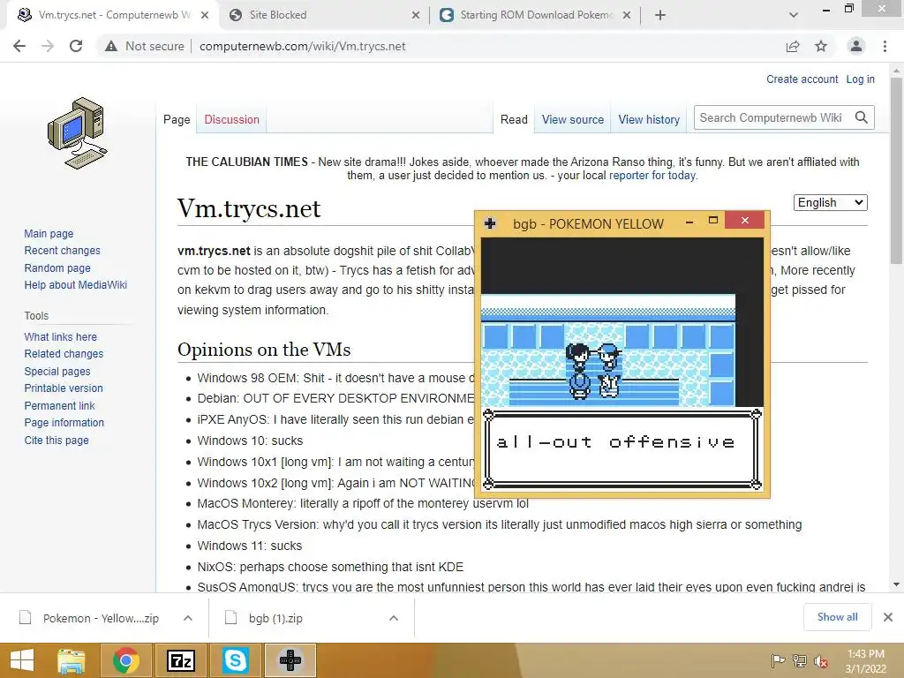Image resolution: width=904 pixels, height=678 pixels.
Task: Open 7-Zip from the taskbar
Action: point(180,660)
